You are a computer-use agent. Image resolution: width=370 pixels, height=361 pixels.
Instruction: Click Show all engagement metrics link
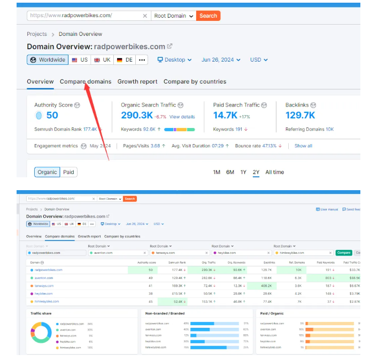point(303,146)
